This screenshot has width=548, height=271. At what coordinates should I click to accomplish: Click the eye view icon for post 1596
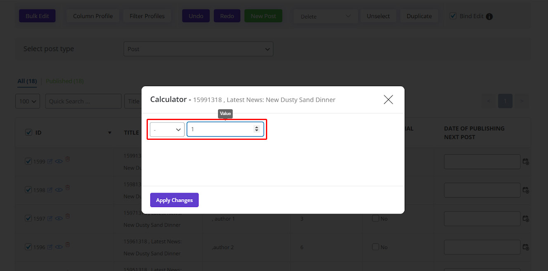[x=59, y=247]
